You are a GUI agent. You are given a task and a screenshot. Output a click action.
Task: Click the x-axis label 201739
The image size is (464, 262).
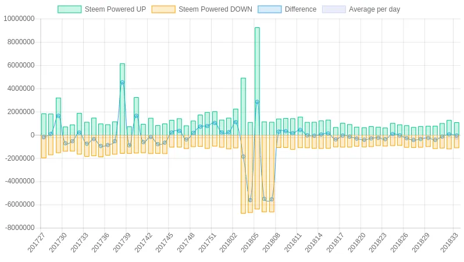[122, 242]
